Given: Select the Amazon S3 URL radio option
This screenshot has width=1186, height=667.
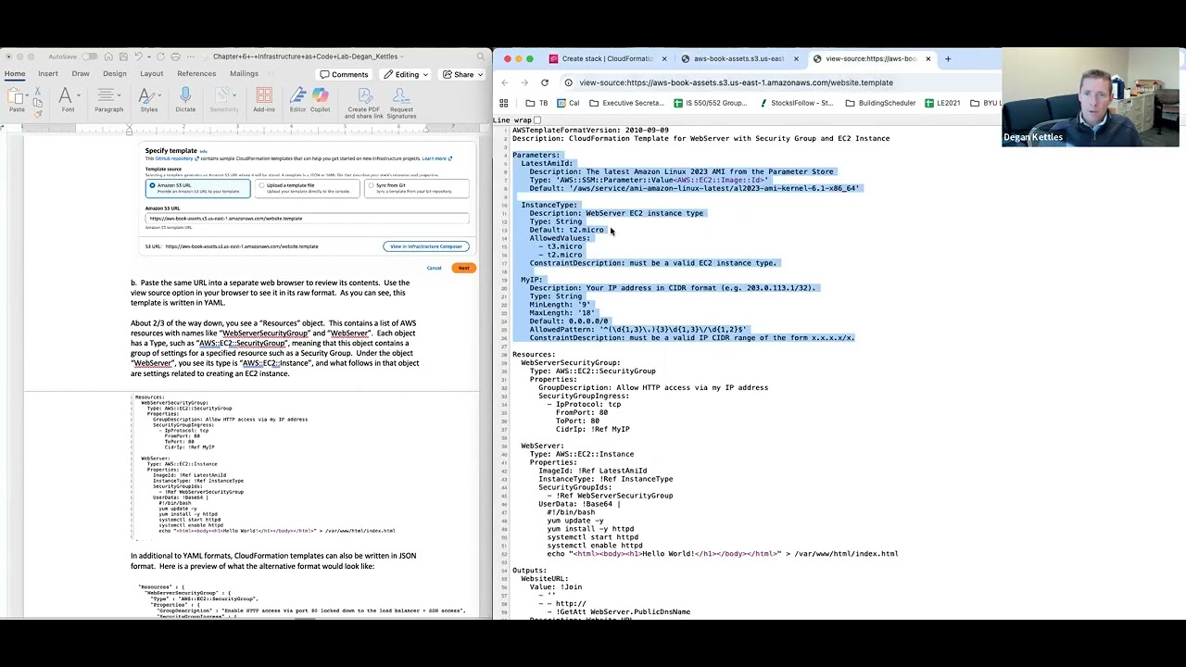Looking at the screenshot, I should (152, 185).
